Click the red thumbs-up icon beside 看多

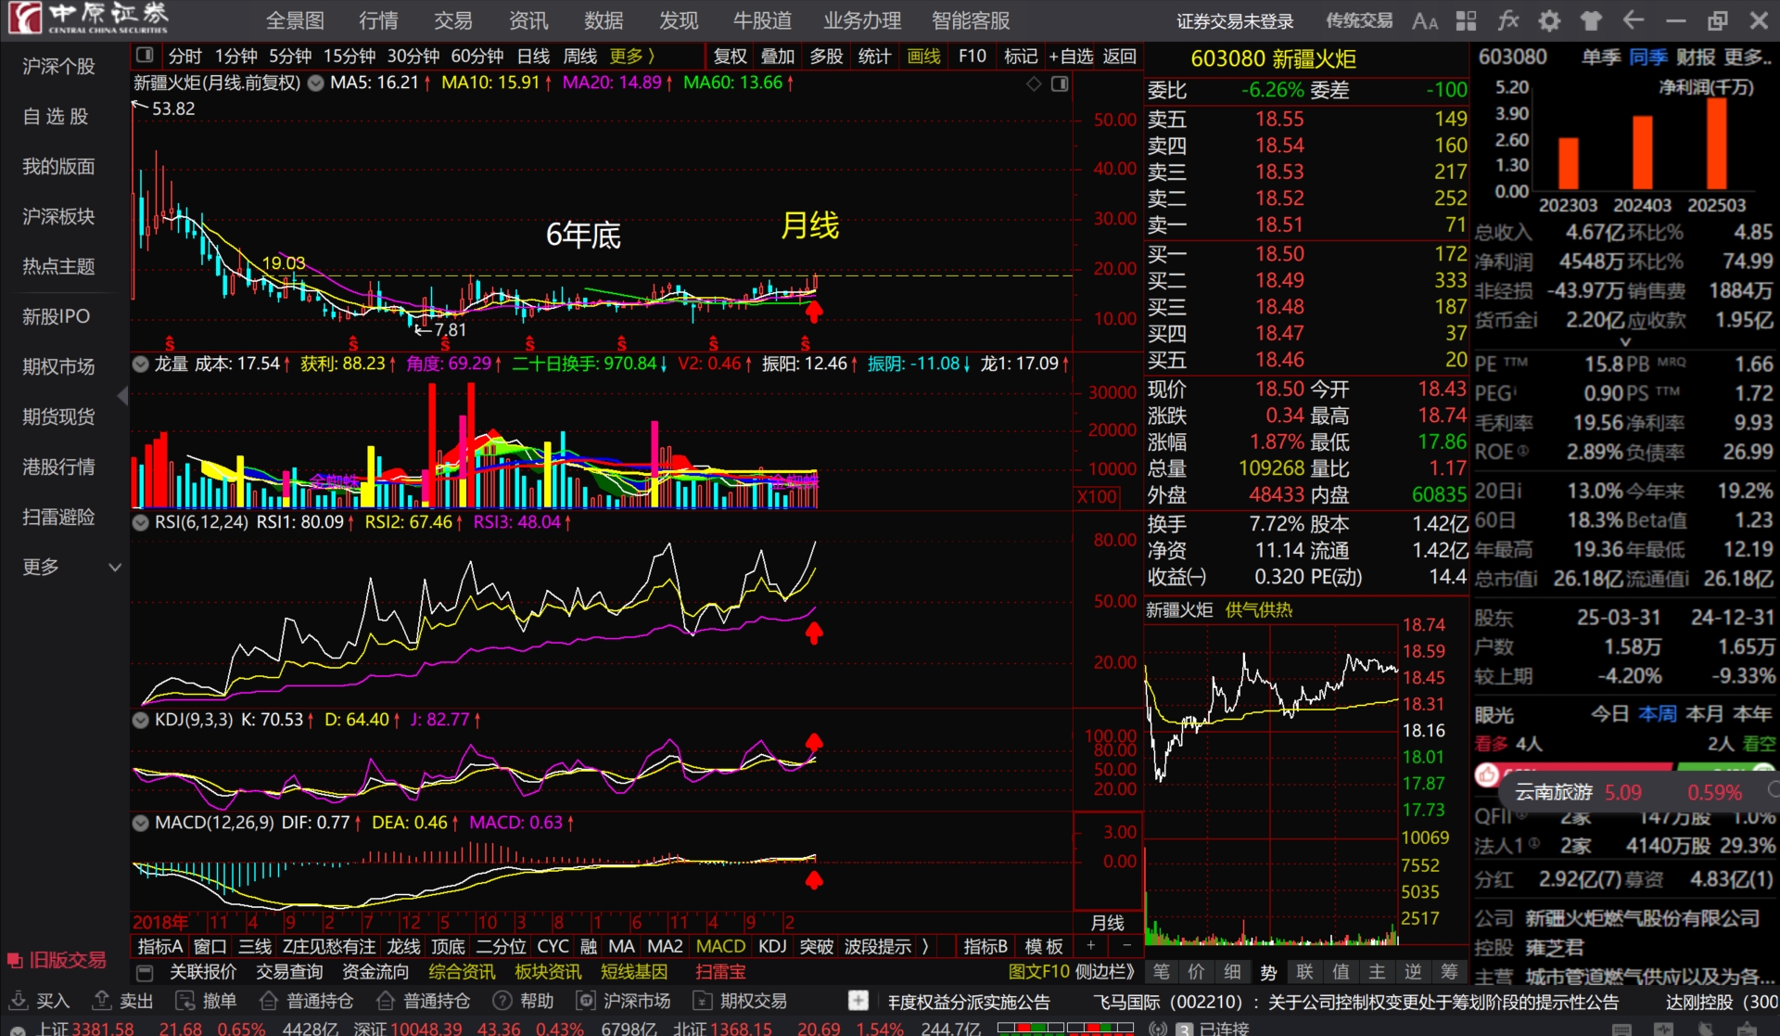click(x=1488, y=774)
